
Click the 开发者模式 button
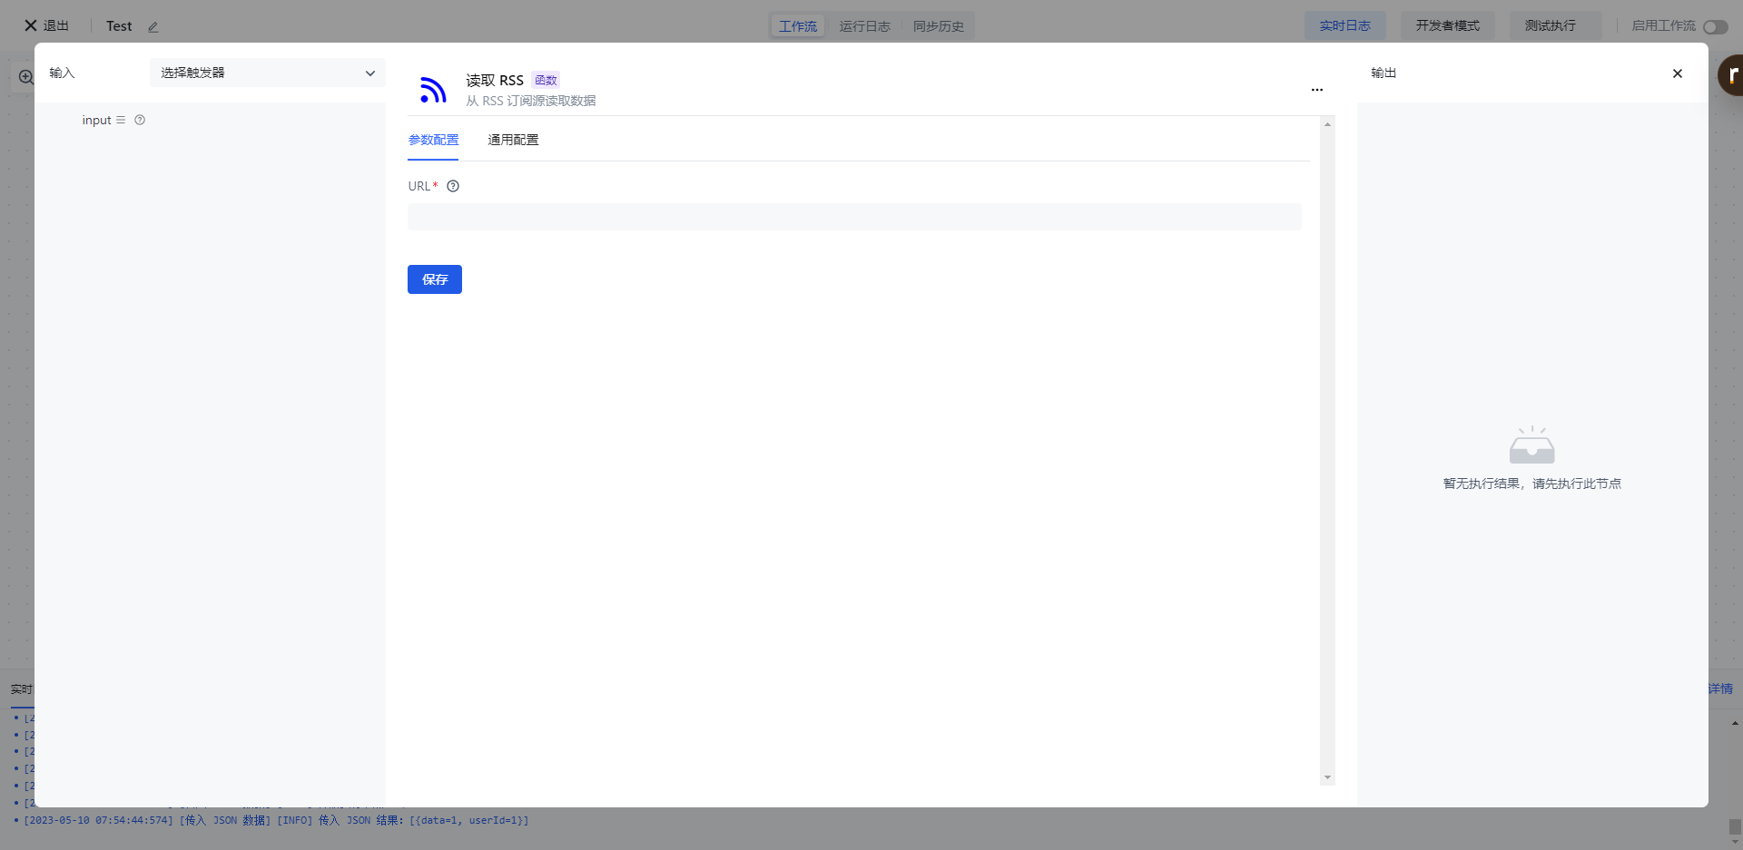pos(1447,25)
